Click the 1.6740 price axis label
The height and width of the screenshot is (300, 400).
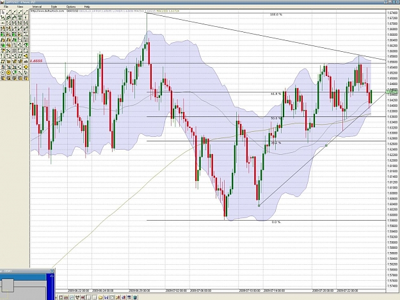click(392, 13)
